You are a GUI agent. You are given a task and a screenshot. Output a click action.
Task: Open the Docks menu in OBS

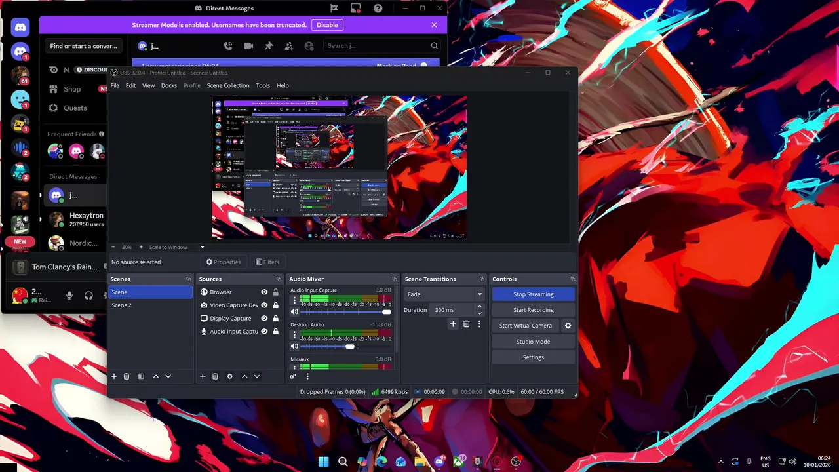pos(169,85)
